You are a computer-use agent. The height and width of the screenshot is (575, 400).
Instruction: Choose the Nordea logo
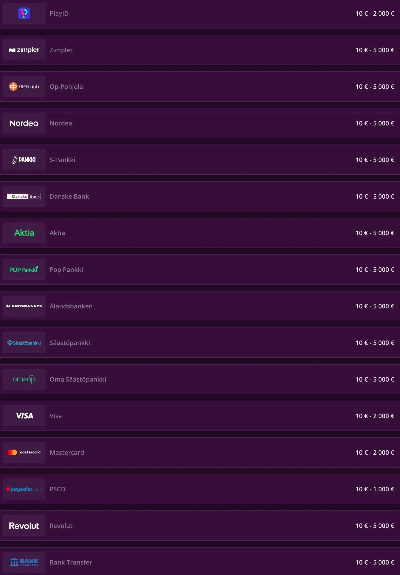[24, 123]
